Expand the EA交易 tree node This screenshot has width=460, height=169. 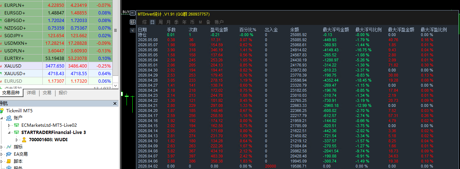2,154
